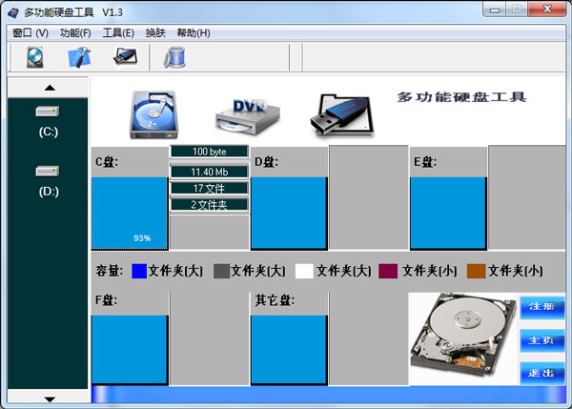This screenshot has width=572, height=409.
Task: Click the 'C盘:' label
Action: click(107, 162)
